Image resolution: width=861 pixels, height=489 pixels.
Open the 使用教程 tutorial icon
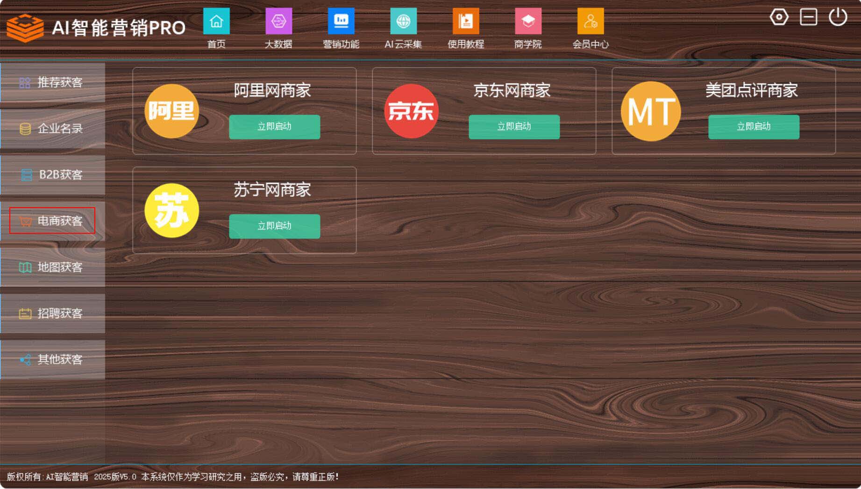[466, 21]
